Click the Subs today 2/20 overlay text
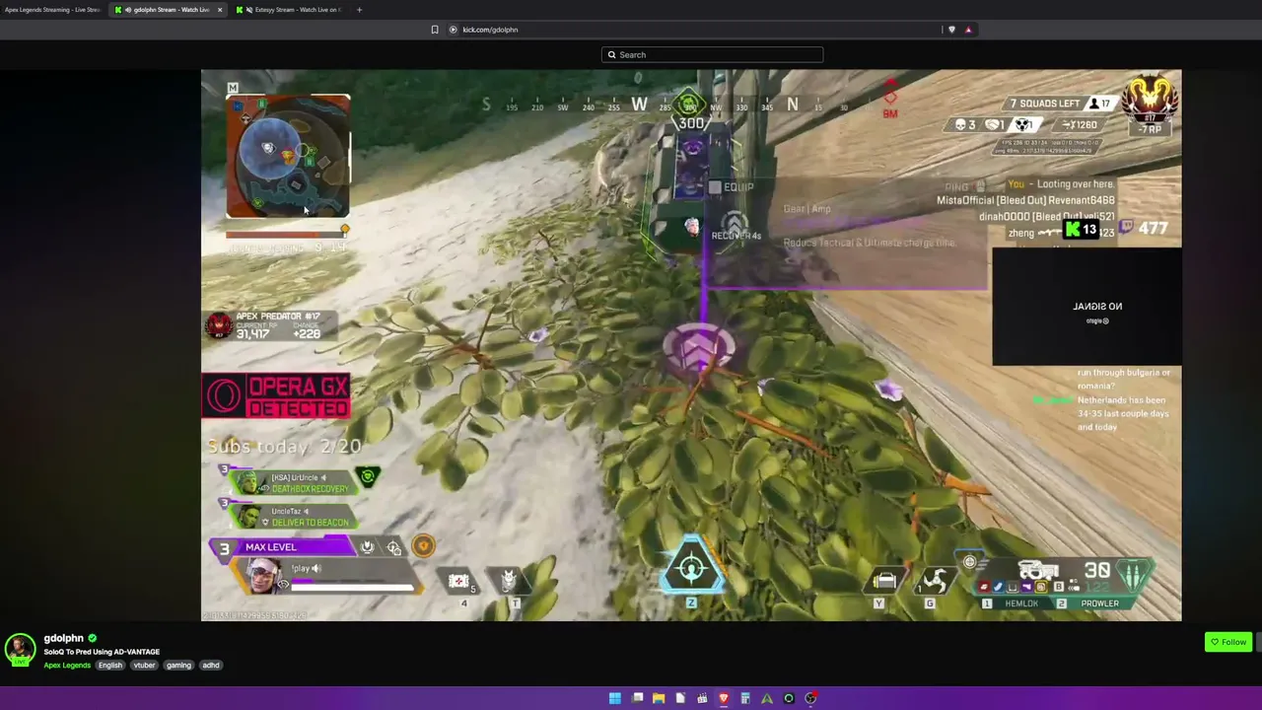 pyautogui.click(x=284, y=447)
